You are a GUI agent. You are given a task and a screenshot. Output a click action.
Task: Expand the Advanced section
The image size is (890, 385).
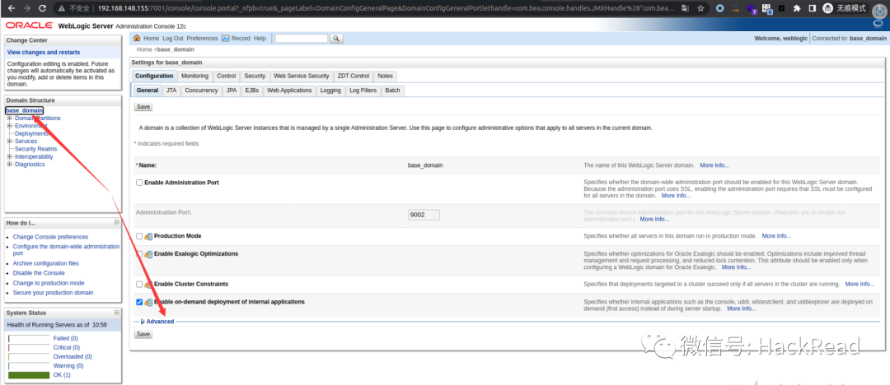[160, 322]
